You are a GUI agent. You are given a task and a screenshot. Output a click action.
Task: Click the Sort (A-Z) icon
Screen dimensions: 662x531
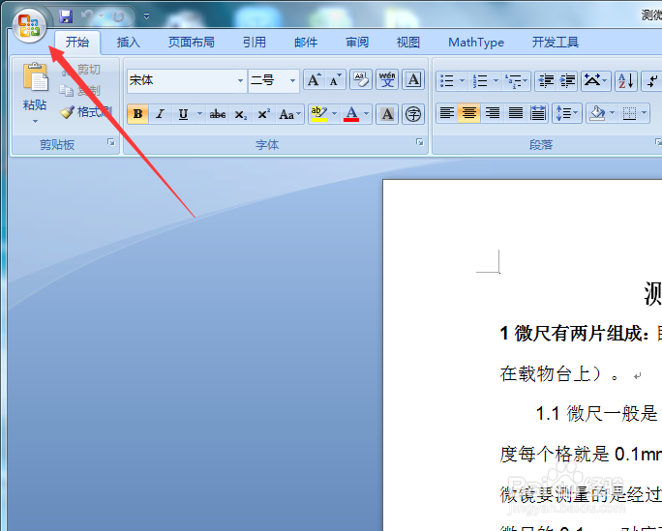pos(625,80)
